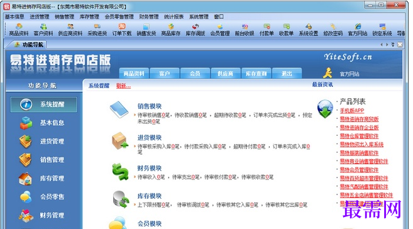
Task: Click 付款单 toolbar icon
Action: (x=267, y=30)
